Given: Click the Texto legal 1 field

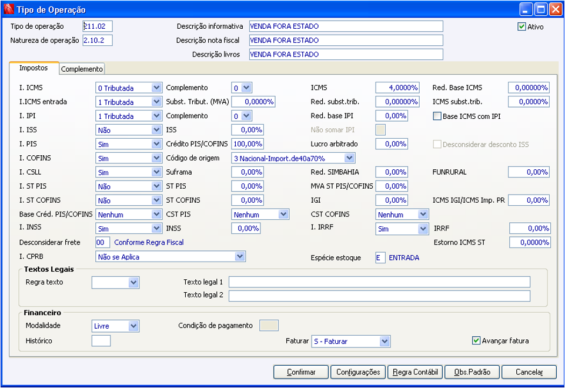Looking at the screenshot, I should [379, 282].
